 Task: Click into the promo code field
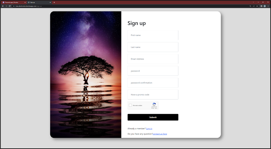(x=153, y=94)
